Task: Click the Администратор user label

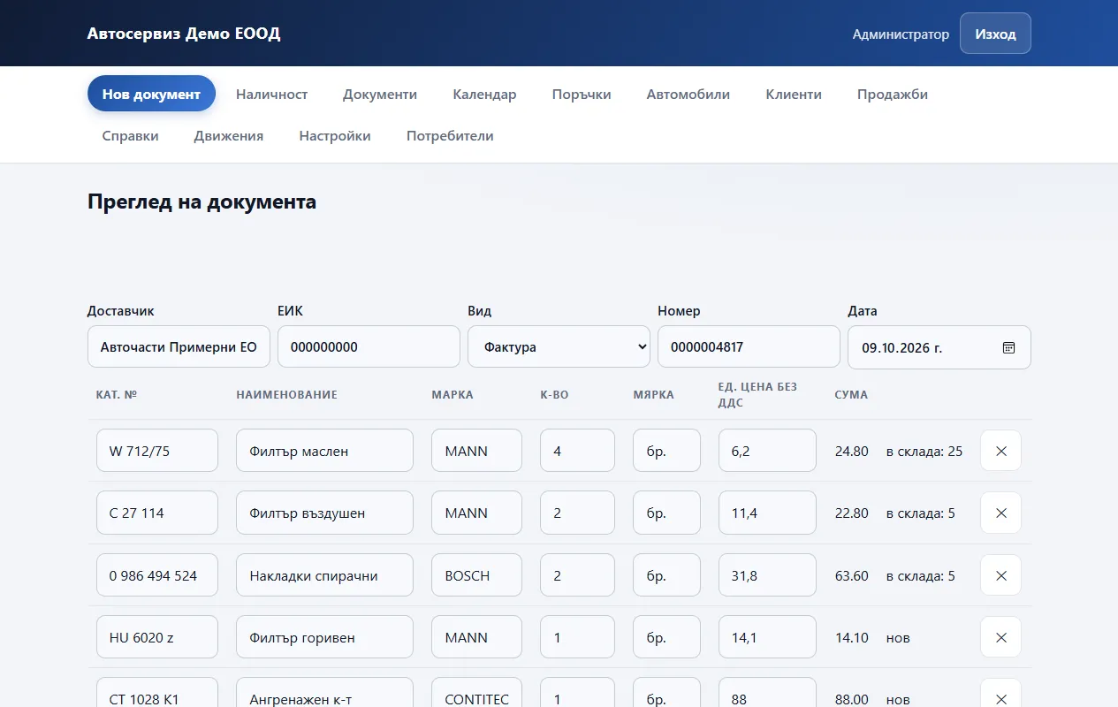Action: (901, 34)
